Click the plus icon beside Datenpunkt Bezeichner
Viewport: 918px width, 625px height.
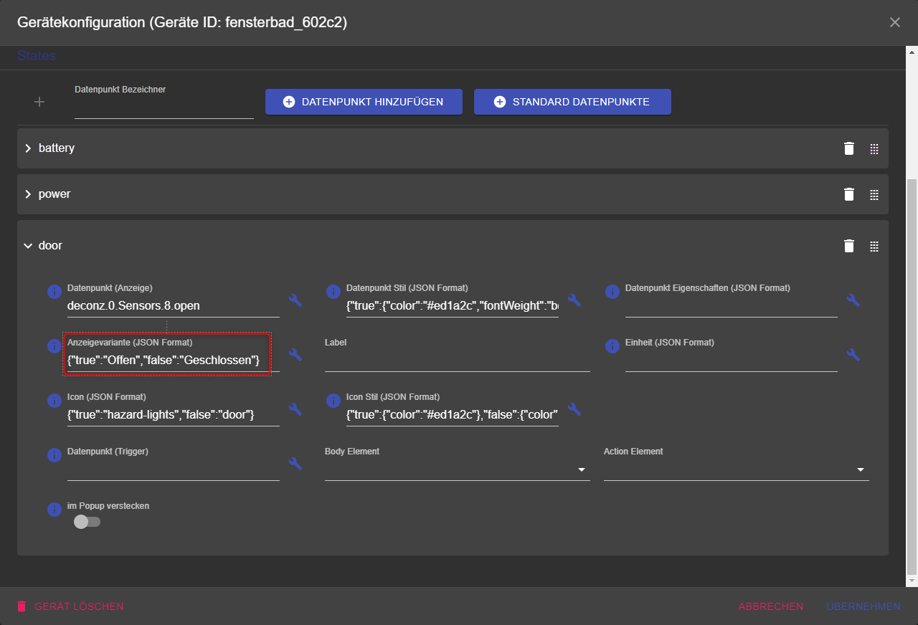tap(39, 102)
